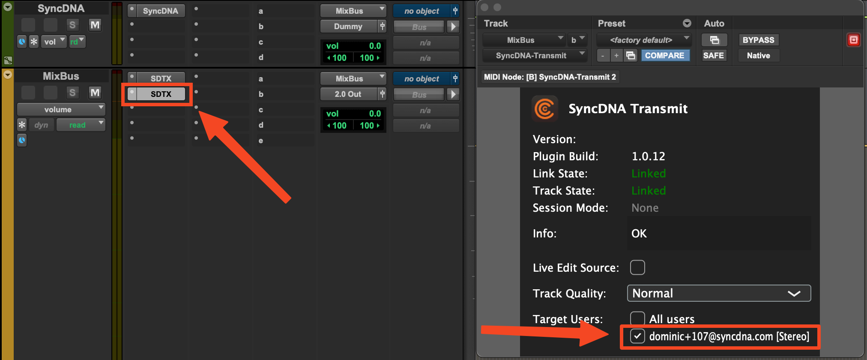
Task: Click the asterisk icon on SyncDNA track
Action: tap(33, 42)
